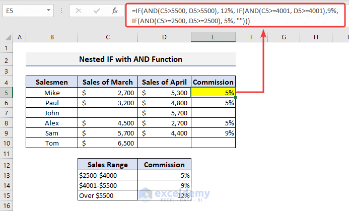349x211 pixels.
Task: Click the Select All corner triangle
Action: pos(7,37)
